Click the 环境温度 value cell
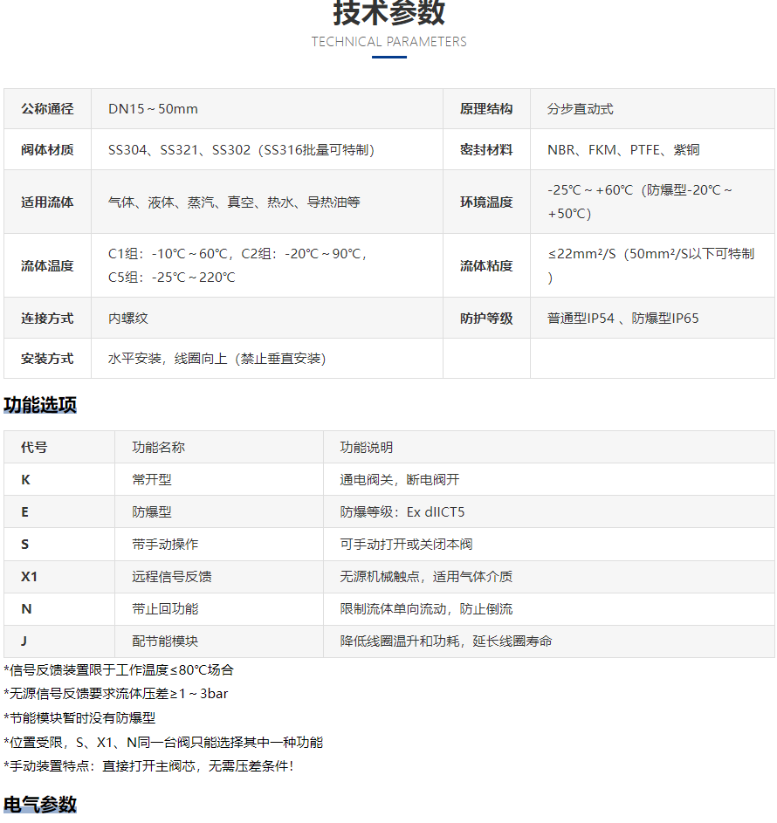777x823 pixels. pos(640,202)
